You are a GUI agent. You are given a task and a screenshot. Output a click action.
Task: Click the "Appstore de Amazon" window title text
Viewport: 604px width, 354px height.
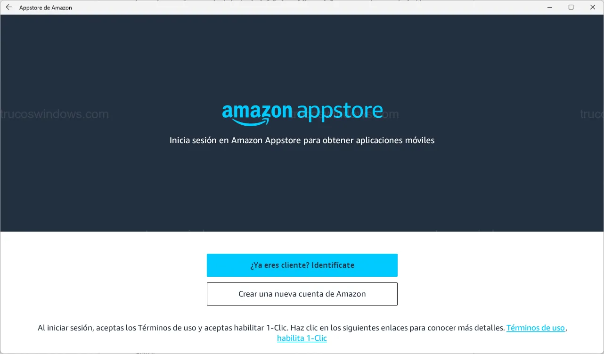click(x=46, y=8)
